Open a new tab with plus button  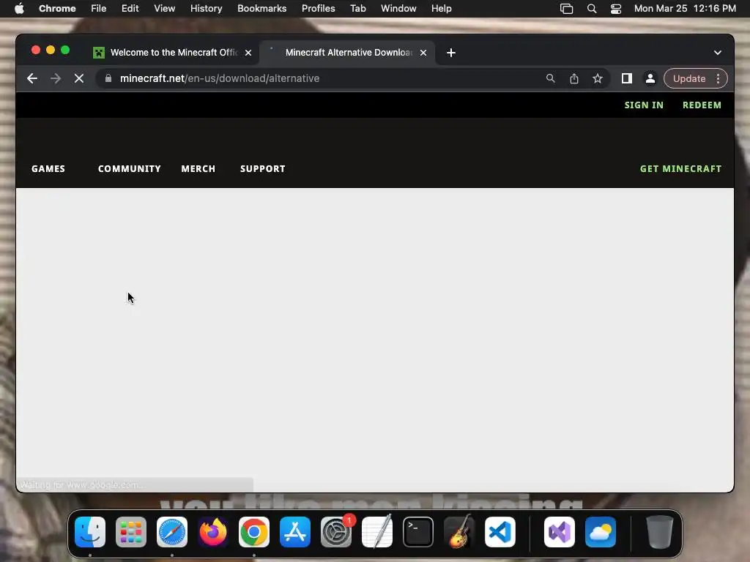(451, 53)
